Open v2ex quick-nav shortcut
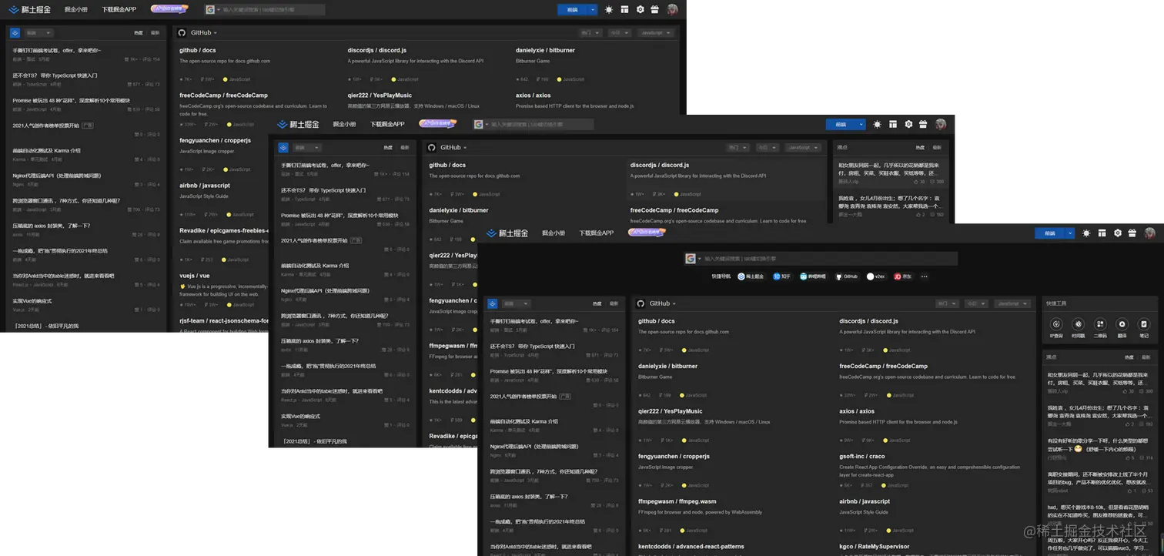1164x556 pixels. [x=875, y=276]
